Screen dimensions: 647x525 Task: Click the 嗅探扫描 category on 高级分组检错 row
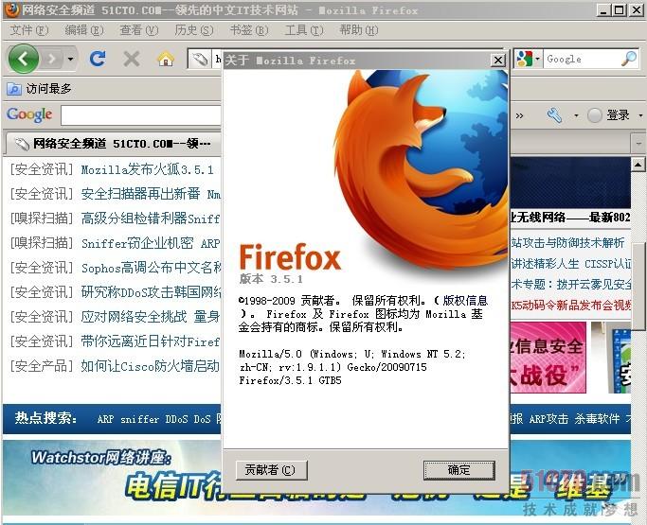(42, 219)
